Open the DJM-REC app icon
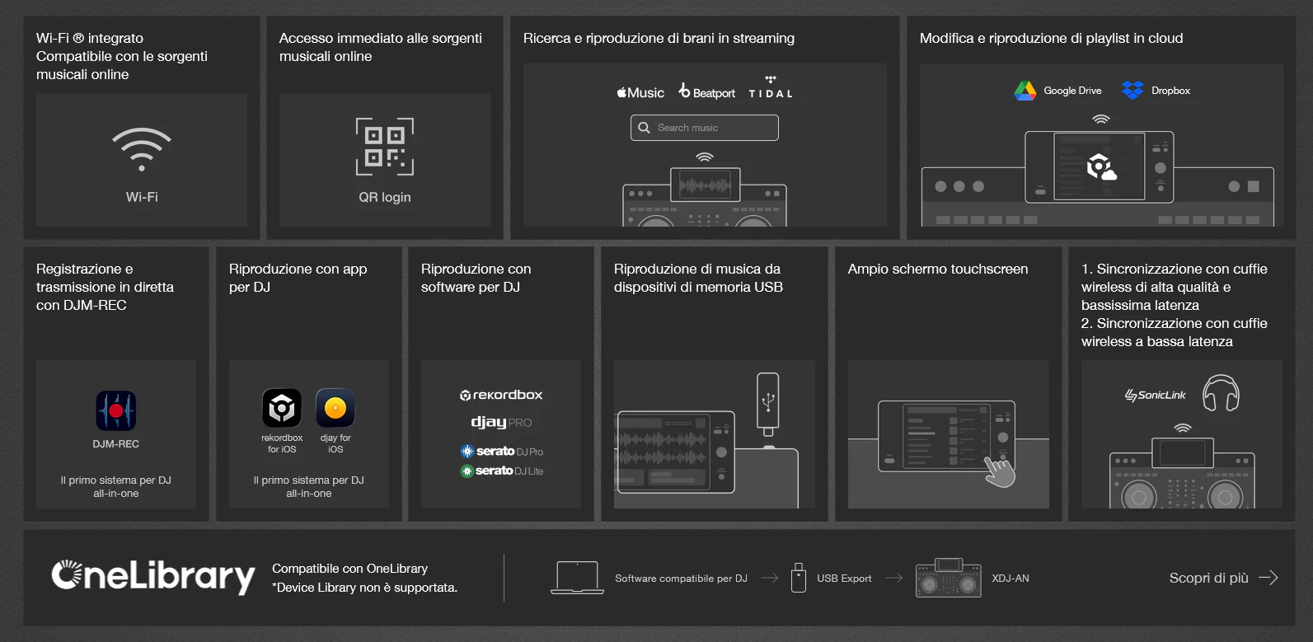1313x642 pixels. pyautogui.click(x=116, y=410)
